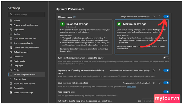The width and height of the screenshot is (182, 105).
Task: Open System and performance section
Action: click(x=26, y=75)
